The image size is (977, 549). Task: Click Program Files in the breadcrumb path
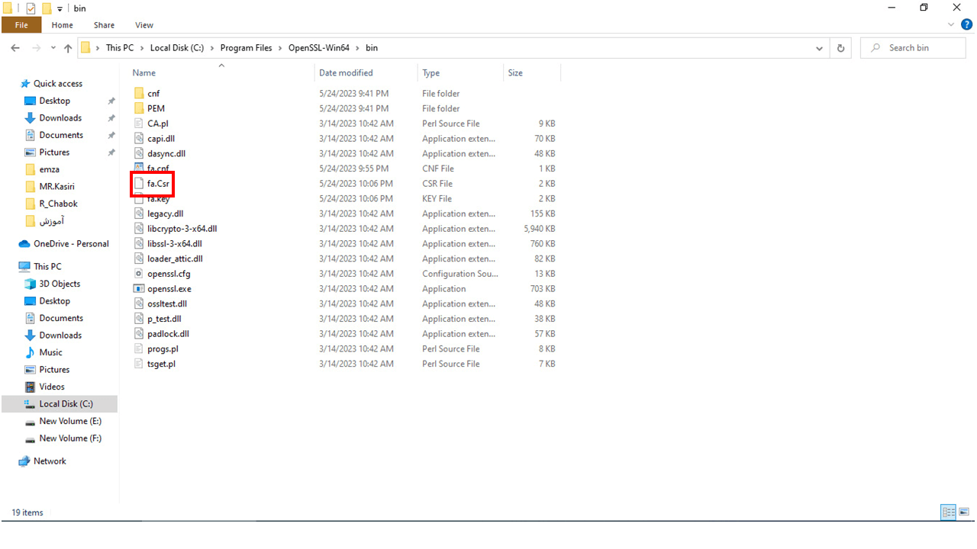[246, 48]
